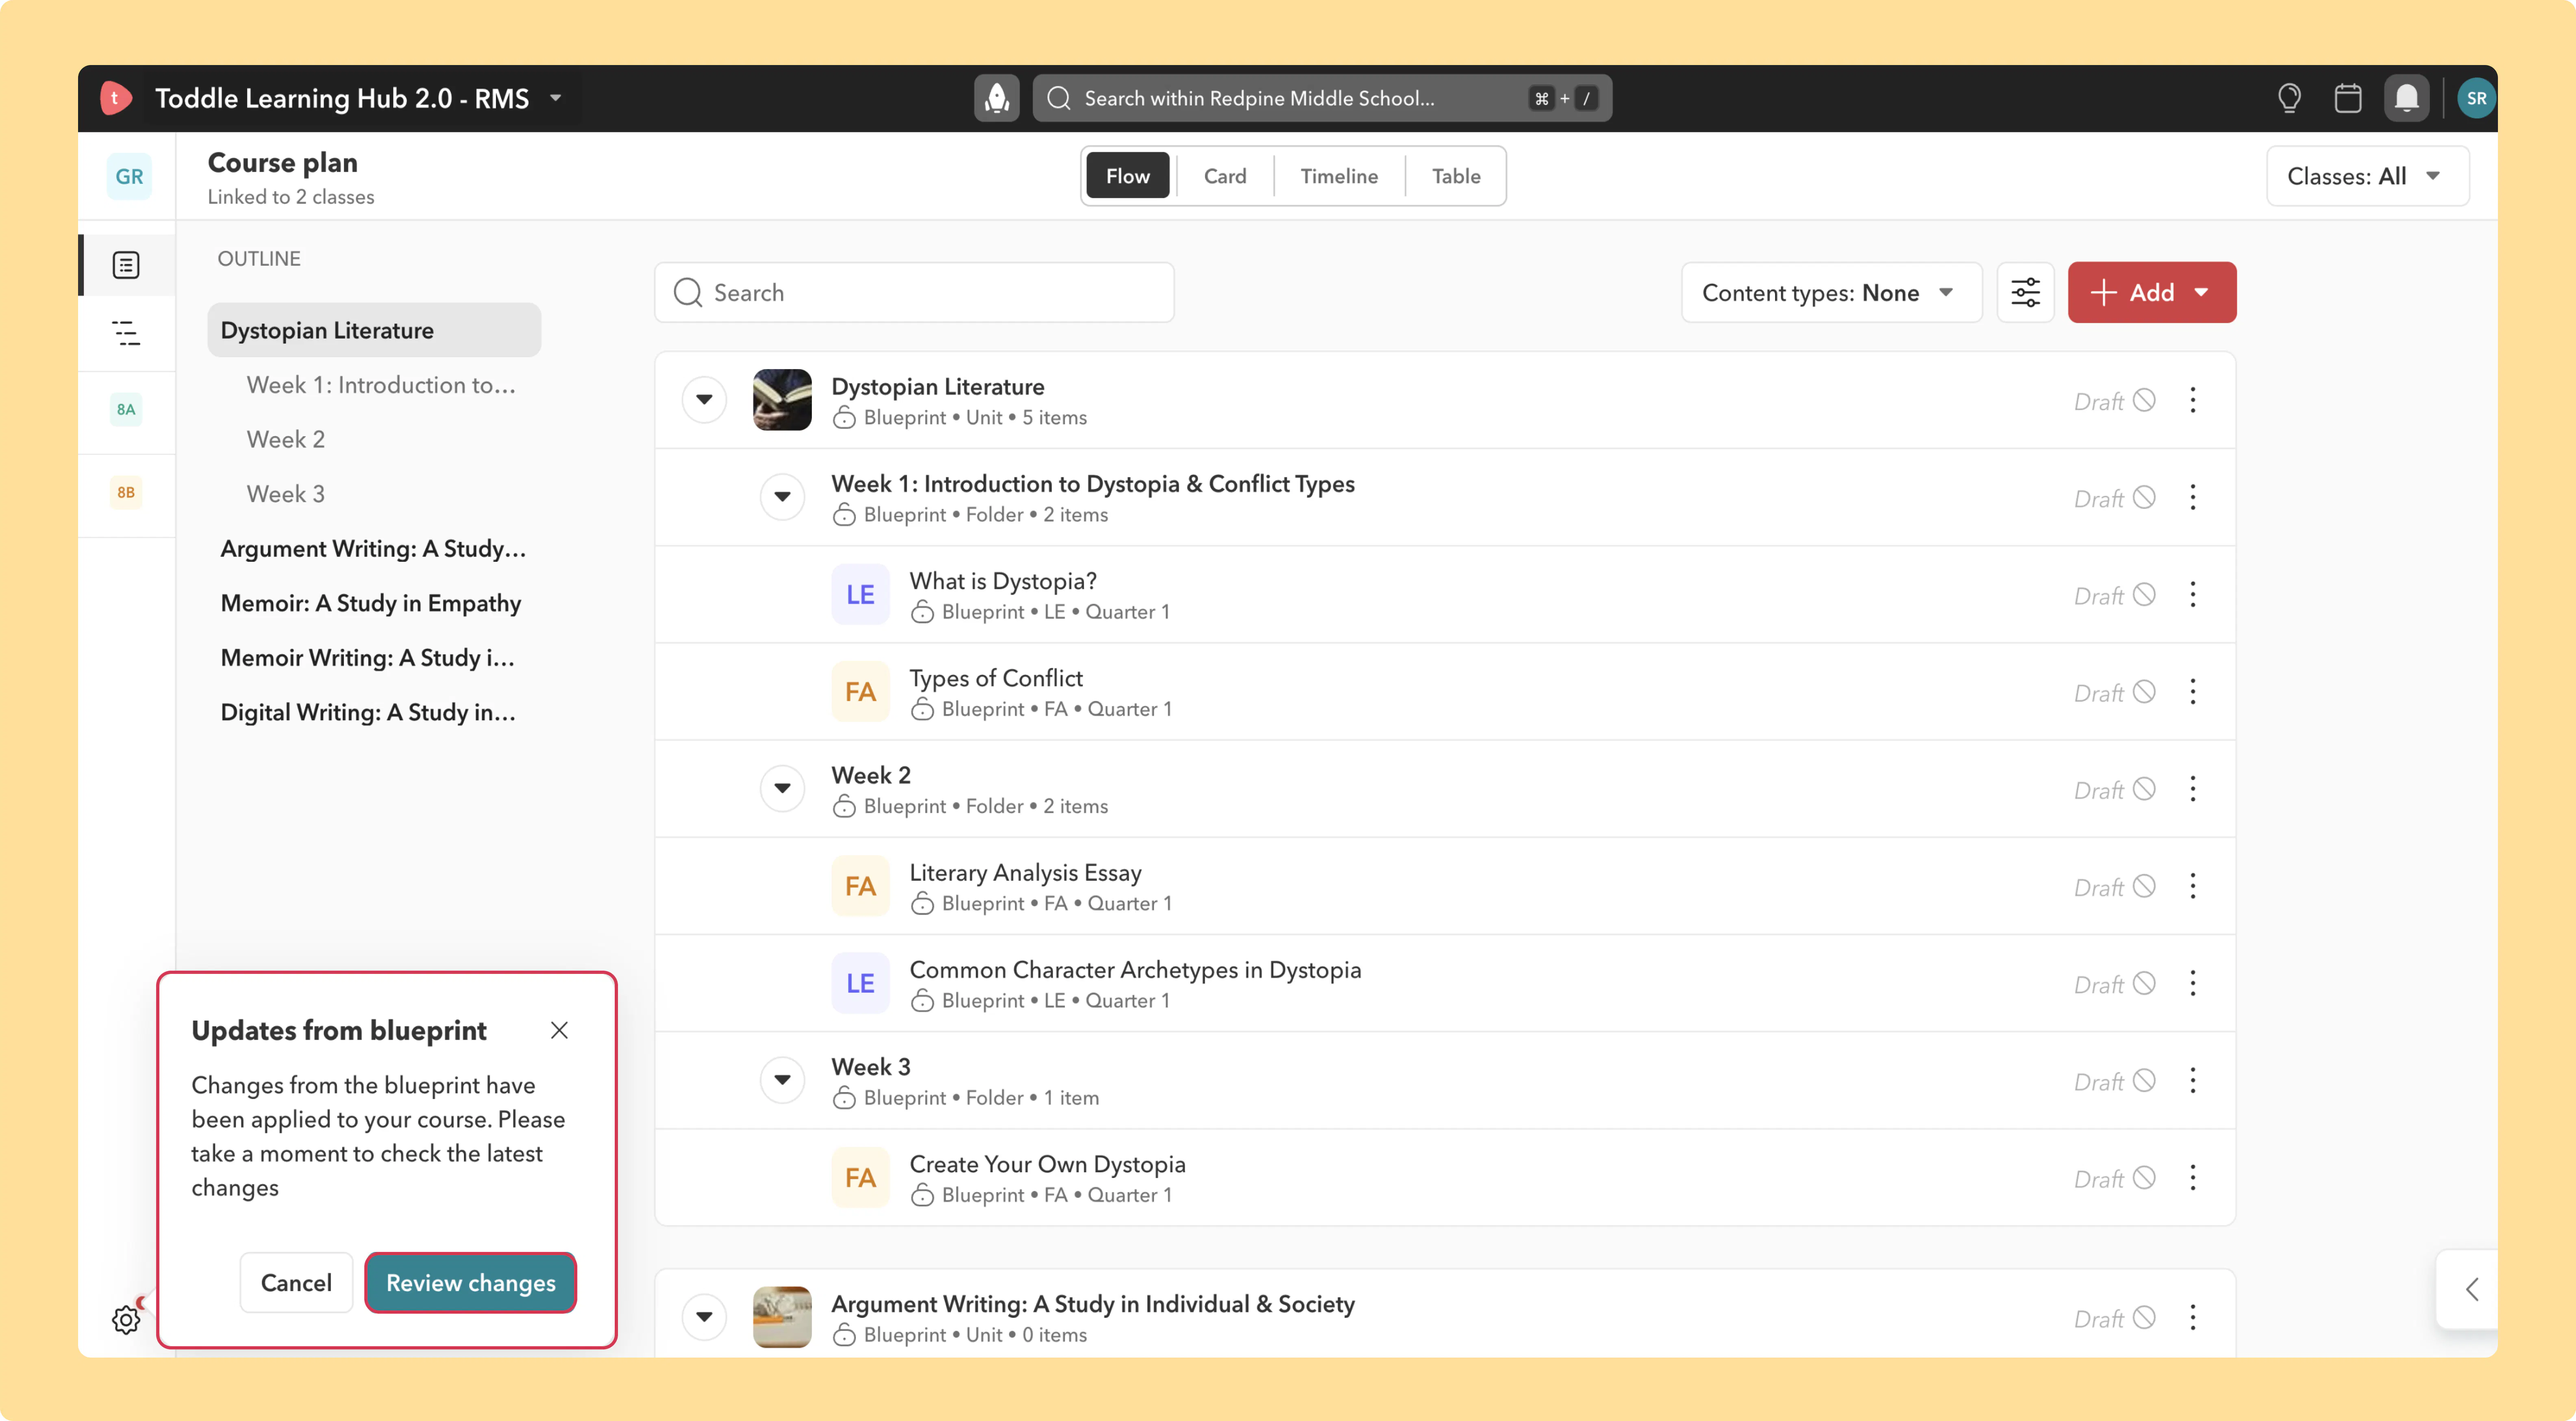The image size is (2576, 1421).
Task: Toggle Draft status of Literary Analysis Essay
Action: [2114, 887]
